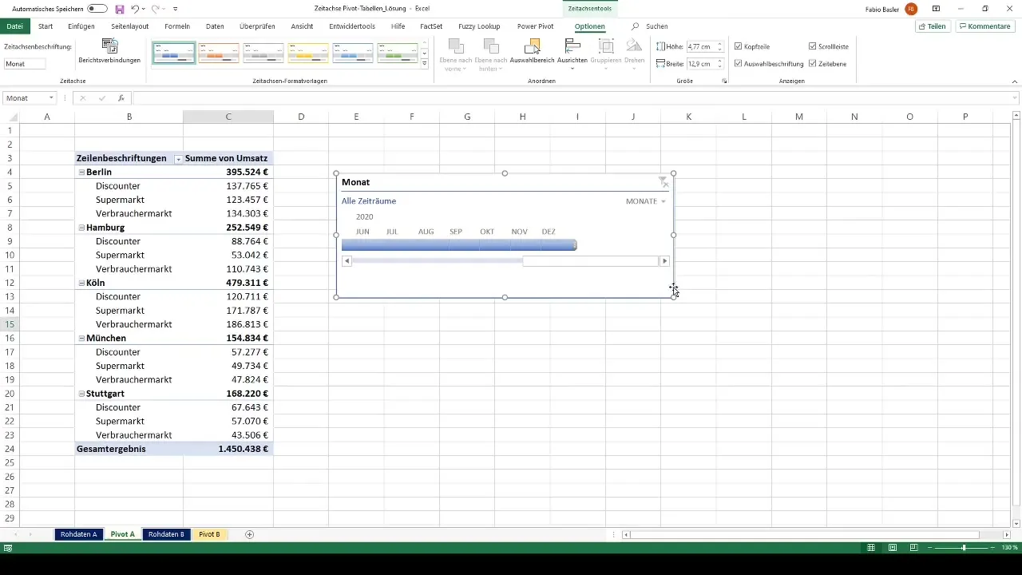Switch to Pivot B sheet tab
The height and width of the screenshot is (575, 1022).
click(x=209, y=534)
